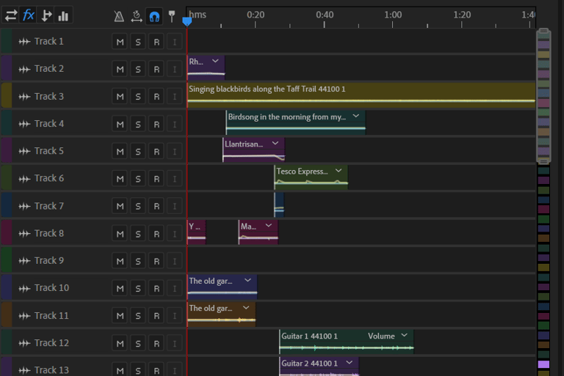This screenshot has width=564, height=376.
Task: Open dropdown on the Ma... clip
Action: tap(268, 226)
